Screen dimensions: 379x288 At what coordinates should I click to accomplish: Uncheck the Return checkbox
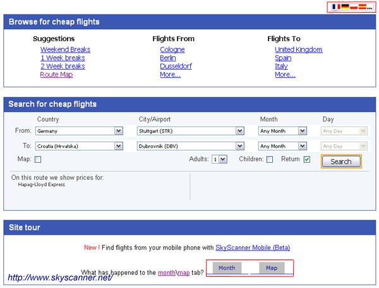click(x=307, y=160)
